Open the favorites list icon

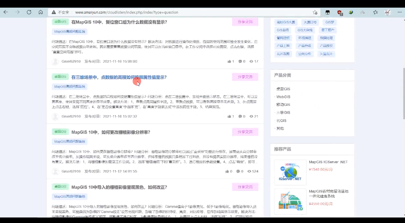click(x=375, y=12)
